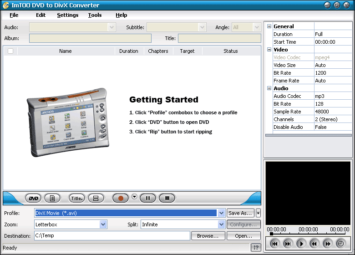Click the Archos player thumbnail image

pyautogui.click(x=68, y=122)
